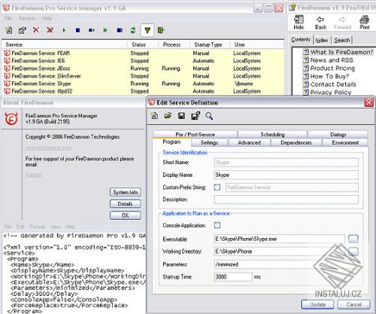Image resolution: width=376 pixels, height=314 pixels.
Task: Enable the Custom Prefix String checkbox
Action: tap(217, 187)
